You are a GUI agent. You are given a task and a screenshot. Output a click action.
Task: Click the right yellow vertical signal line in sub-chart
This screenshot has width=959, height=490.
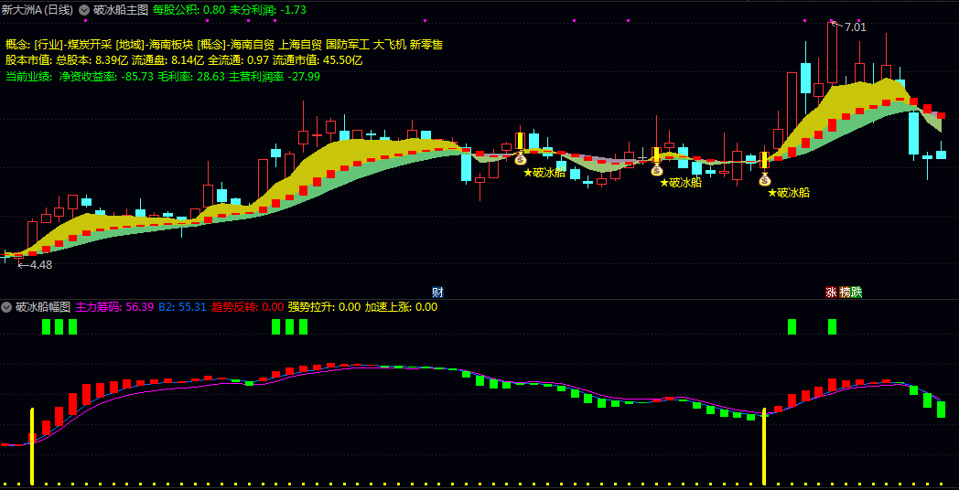coord(764,446)
